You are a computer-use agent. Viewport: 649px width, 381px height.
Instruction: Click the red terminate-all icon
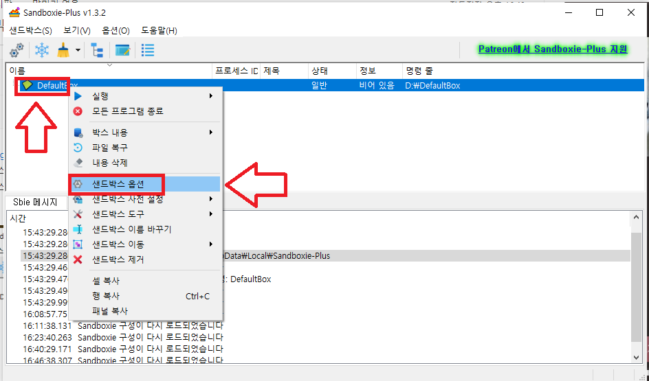[78, 111]
